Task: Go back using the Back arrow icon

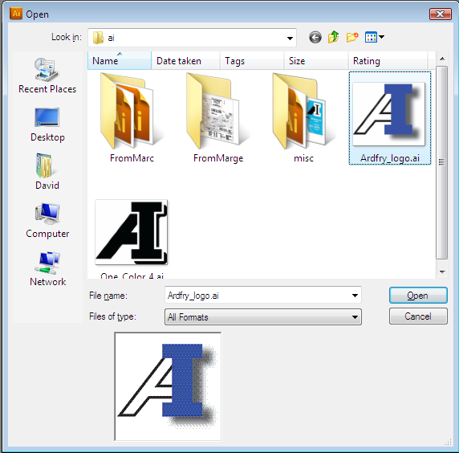Action: pos(315,38)
